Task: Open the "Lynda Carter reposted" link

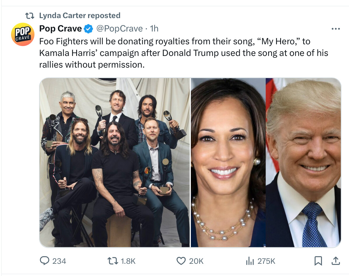Action: [x=80, y=15]
